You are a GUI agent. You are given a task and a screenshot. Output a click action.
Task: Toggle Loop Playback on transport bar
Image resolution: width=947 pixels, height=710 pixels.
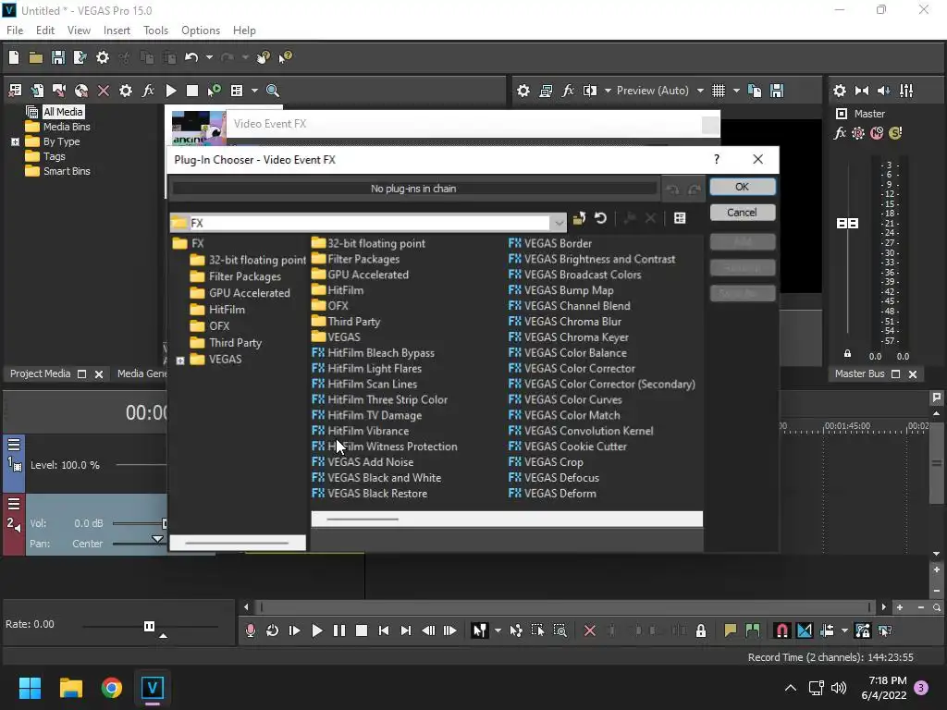(273, 630)
